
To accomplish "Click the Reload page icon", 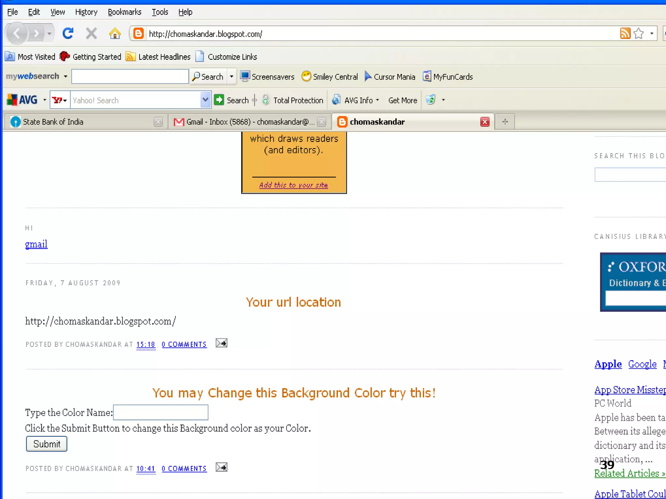I will 68,33.
